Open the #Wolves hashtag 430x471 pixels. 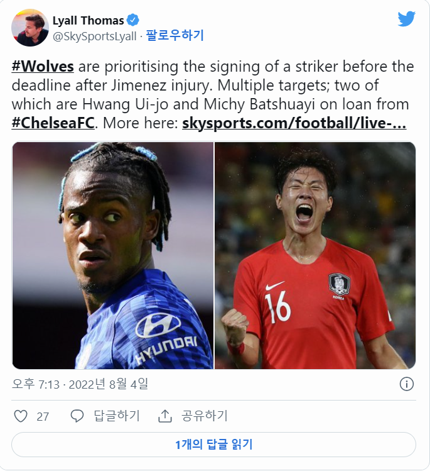[43, 67]
